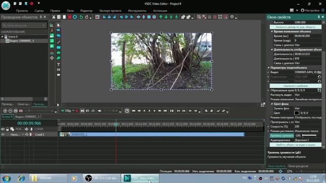Viewport: 326px width, 183px height.
Task: Select the line drawing tool
Action: coord(59,42)
